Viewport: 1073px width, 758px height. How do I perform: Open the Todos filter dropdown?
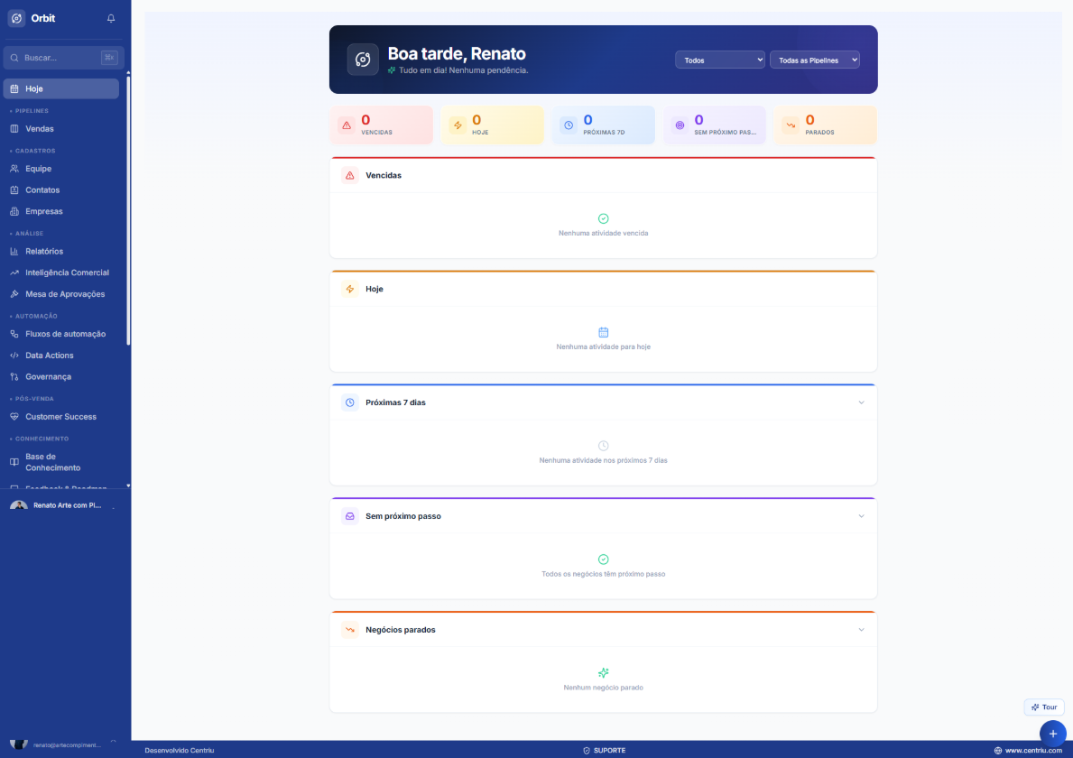click(720, 60)
